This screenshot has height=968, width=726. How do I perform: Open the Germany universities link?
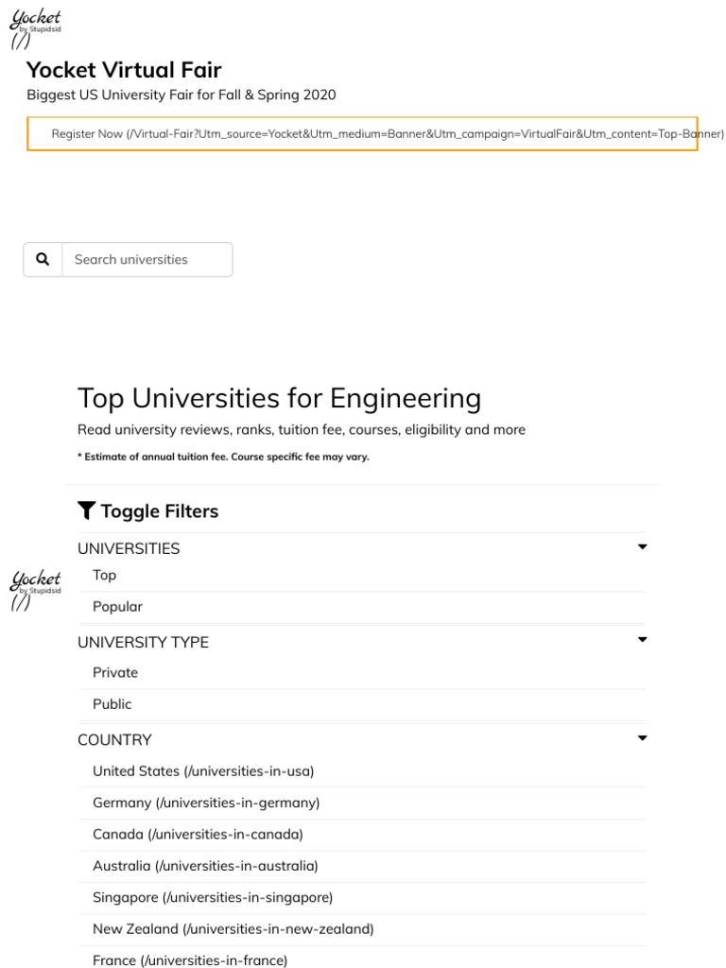[x=206, y=803]
